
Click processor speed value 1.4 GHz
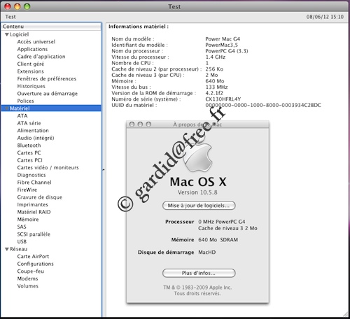tap(216, 57)
